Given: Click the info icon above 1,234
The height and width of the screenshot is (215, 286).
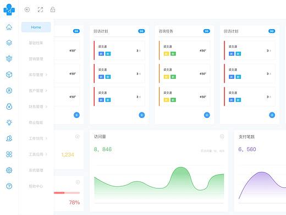Looking at the screenshot, I should pos(78,136).
